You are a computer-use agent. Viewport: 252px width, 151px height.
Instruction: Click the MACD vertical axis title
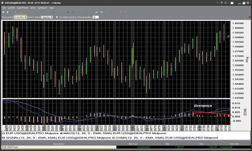pyautogui.click(x=245, y=112)
